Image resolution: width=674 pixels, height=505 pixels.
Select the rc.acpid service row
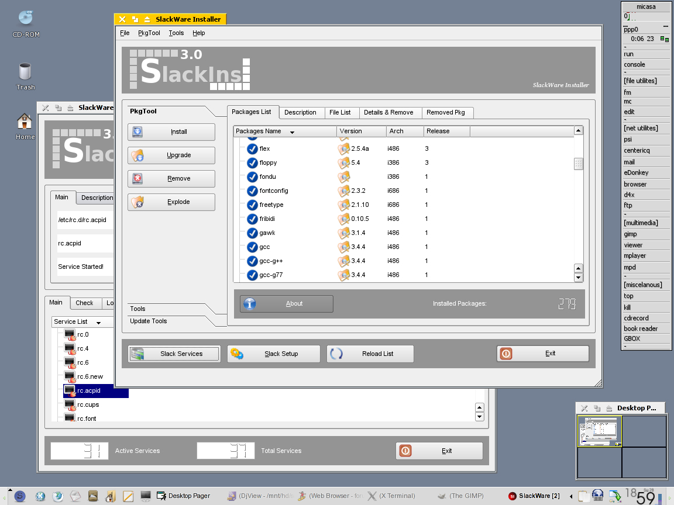click(x=95, y=391)
